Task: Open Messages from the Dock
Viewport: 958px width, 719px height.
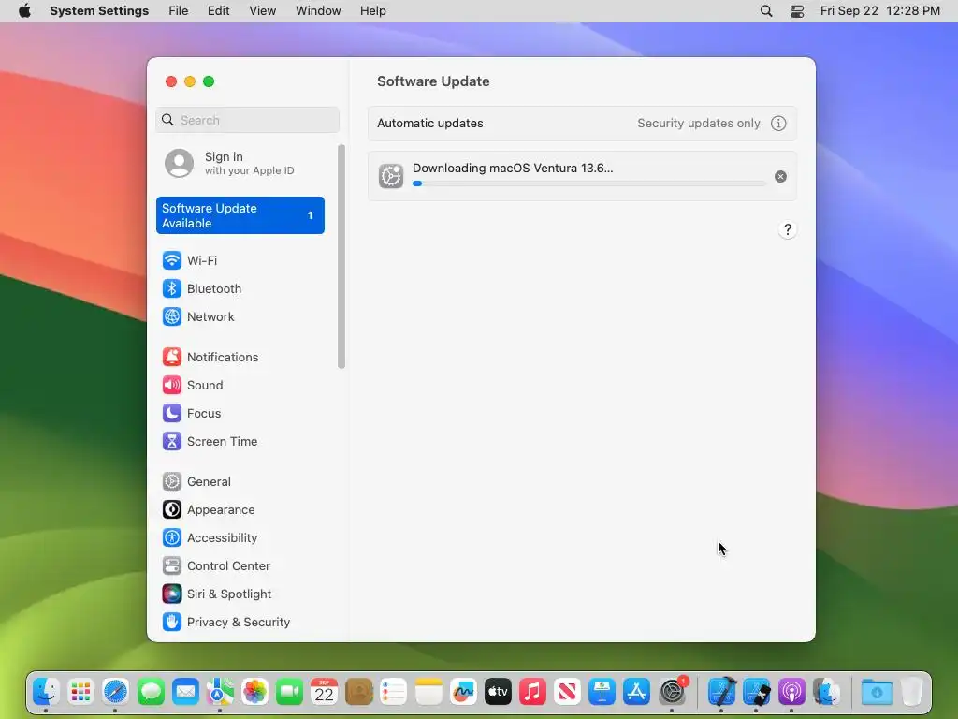Action: tap(151, 692)
